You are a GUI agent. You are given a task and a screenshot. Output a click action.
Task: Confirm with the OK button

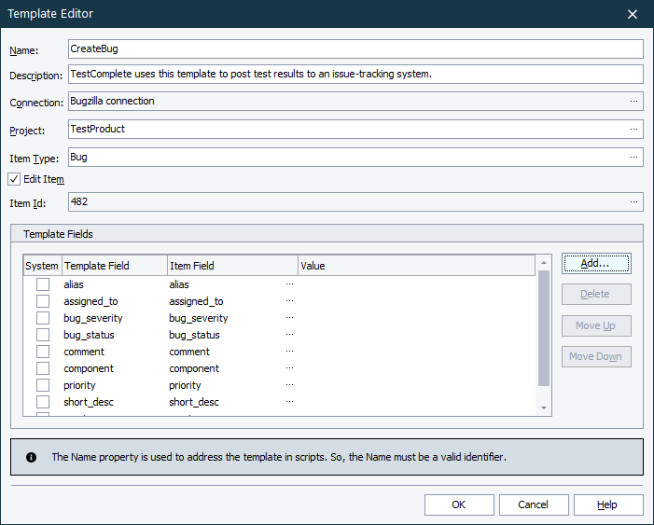459,504
